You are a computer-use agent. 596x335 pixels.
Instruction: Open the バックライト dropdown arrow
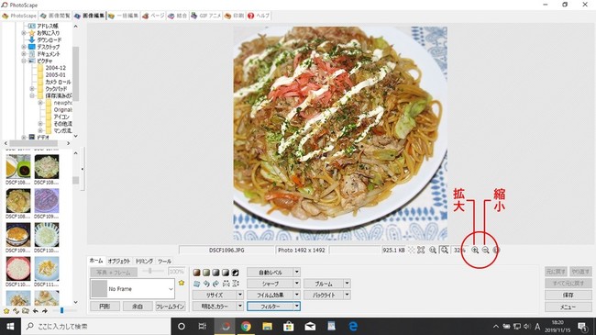pos(347,295)
